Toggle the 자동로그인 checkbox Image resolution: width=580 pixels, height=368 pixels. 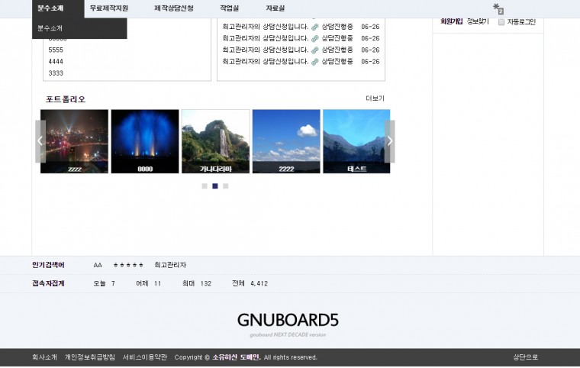pos(501,22)
